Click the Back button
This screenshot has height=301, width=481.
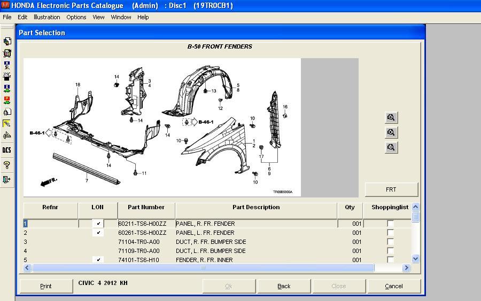(x=284, y=286)
